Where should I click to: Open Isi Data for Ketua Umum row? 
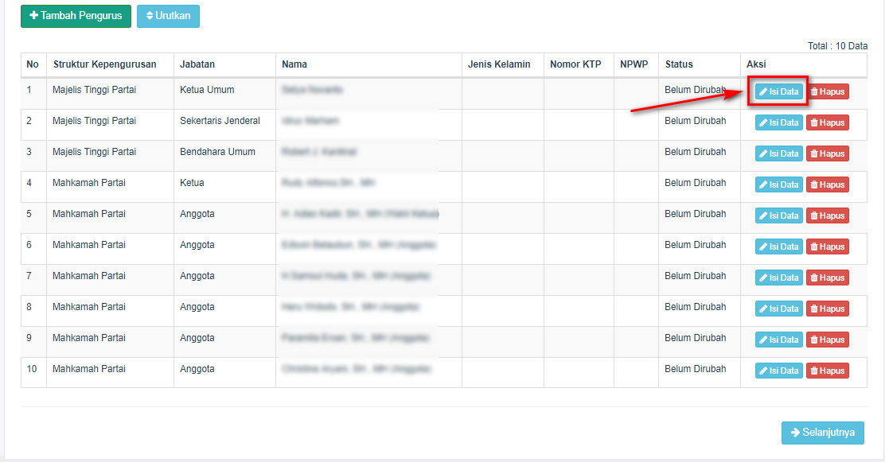click(x=779, y=91)
